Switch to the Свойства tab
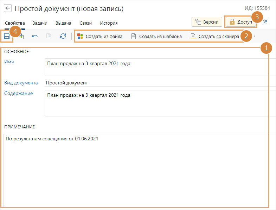Viewport: 276px width, 210px height. coord(15,23)
